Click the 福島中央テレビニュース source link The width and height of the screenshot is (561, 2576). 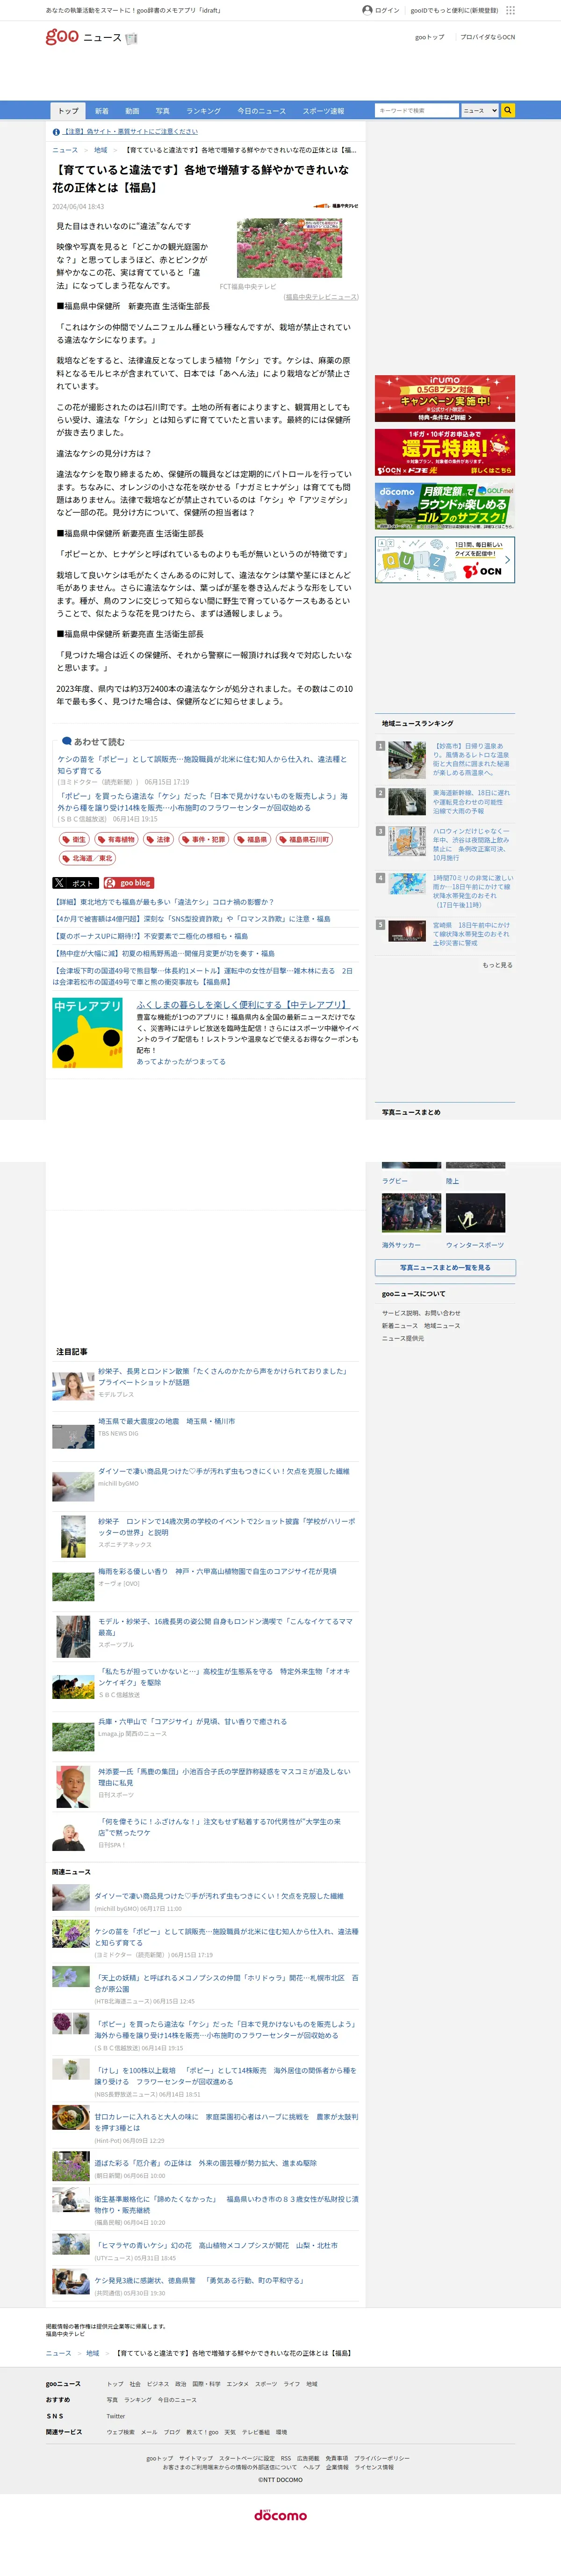pyautogui.click(x=321, y=297)
